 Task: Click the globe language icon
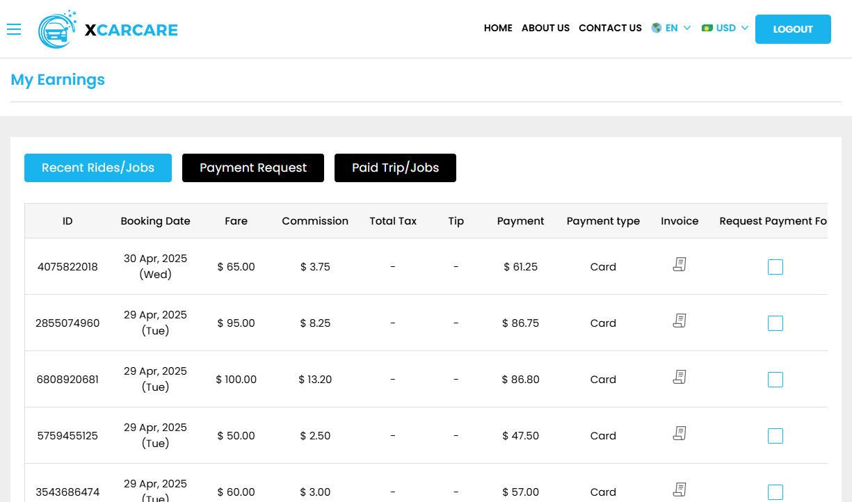(656, 28)
